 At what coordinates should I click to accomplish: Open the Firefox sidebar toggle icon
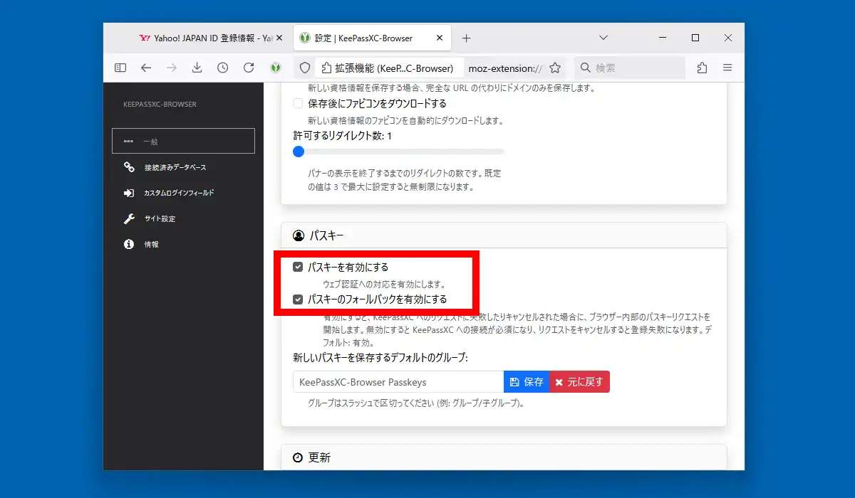coord(120,68)
